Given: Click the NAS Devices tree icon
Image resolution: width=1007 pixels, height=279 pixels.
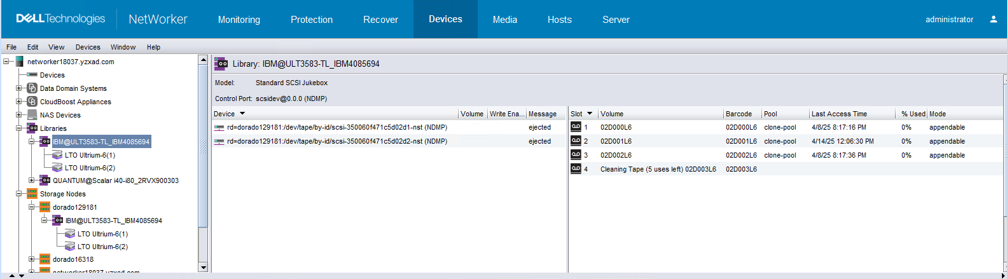Looking at the screenshot, I should pos(32,115).
